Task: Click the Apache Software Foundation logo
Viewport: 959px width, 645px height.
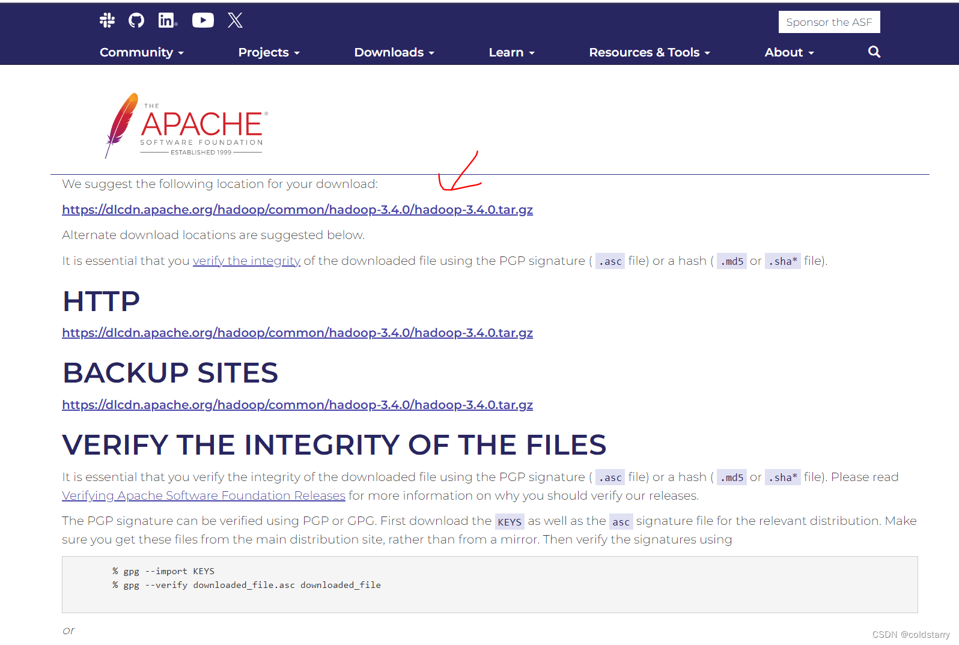Action: (186, 125)
